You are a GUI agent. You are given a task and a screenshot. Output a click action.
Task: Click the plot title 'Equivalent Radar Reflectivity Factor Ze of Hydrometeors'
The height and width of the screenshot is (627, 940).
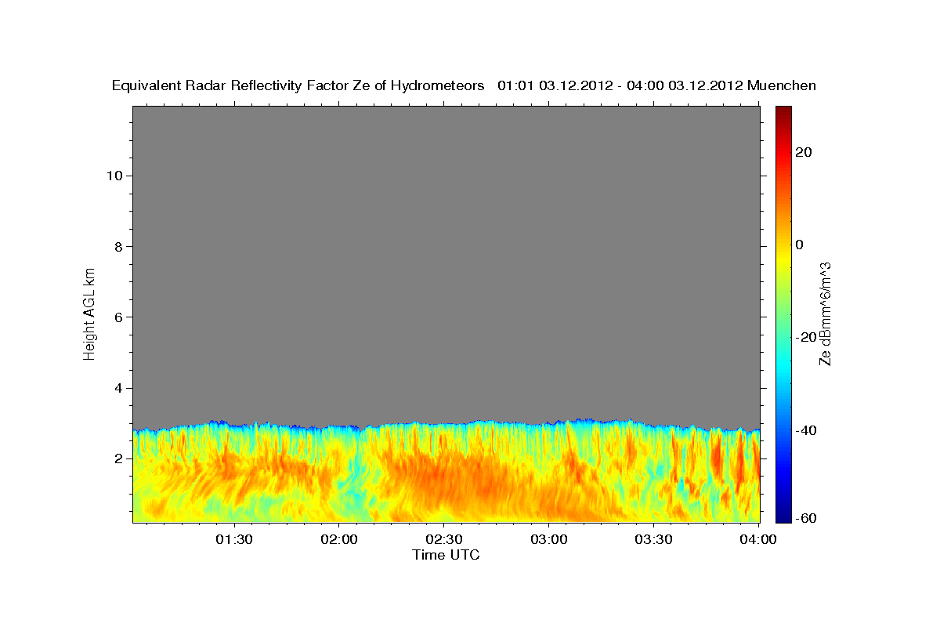coord(298,86)
